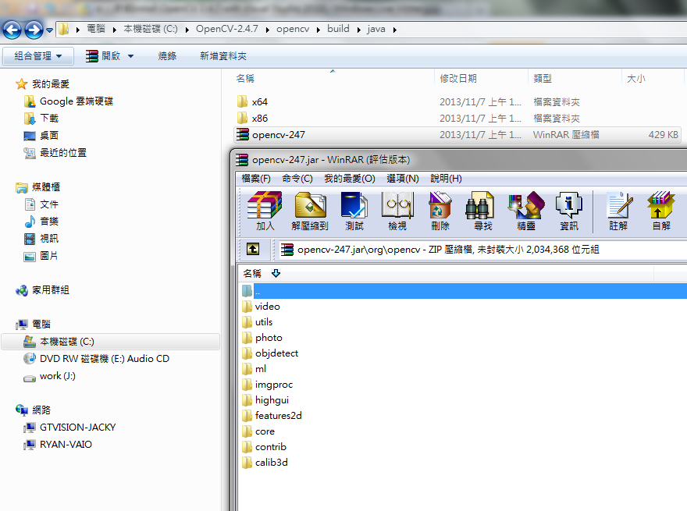Image resolution: width=687 pixels, height=511 pixels.
Task: Select the calib3d folder in the archive
Action: tap(271, 463)
